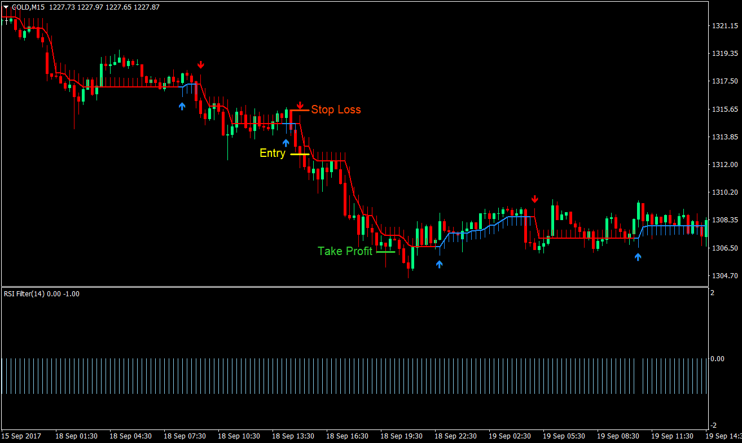Click the first red down arrow signal

click(x=201, y=64)
